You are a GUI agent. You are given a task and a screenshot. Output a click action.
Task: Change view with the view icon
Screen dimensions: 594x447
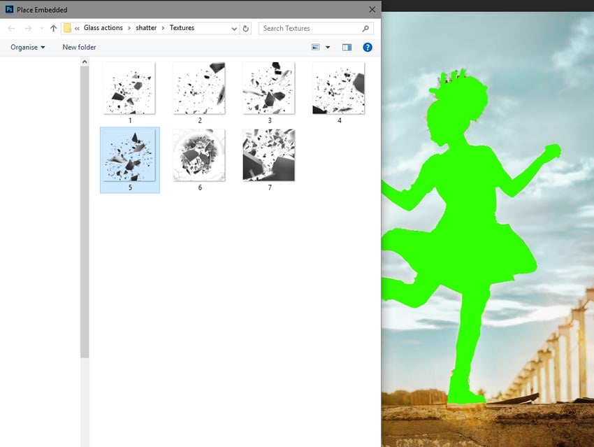coord(316,47)
